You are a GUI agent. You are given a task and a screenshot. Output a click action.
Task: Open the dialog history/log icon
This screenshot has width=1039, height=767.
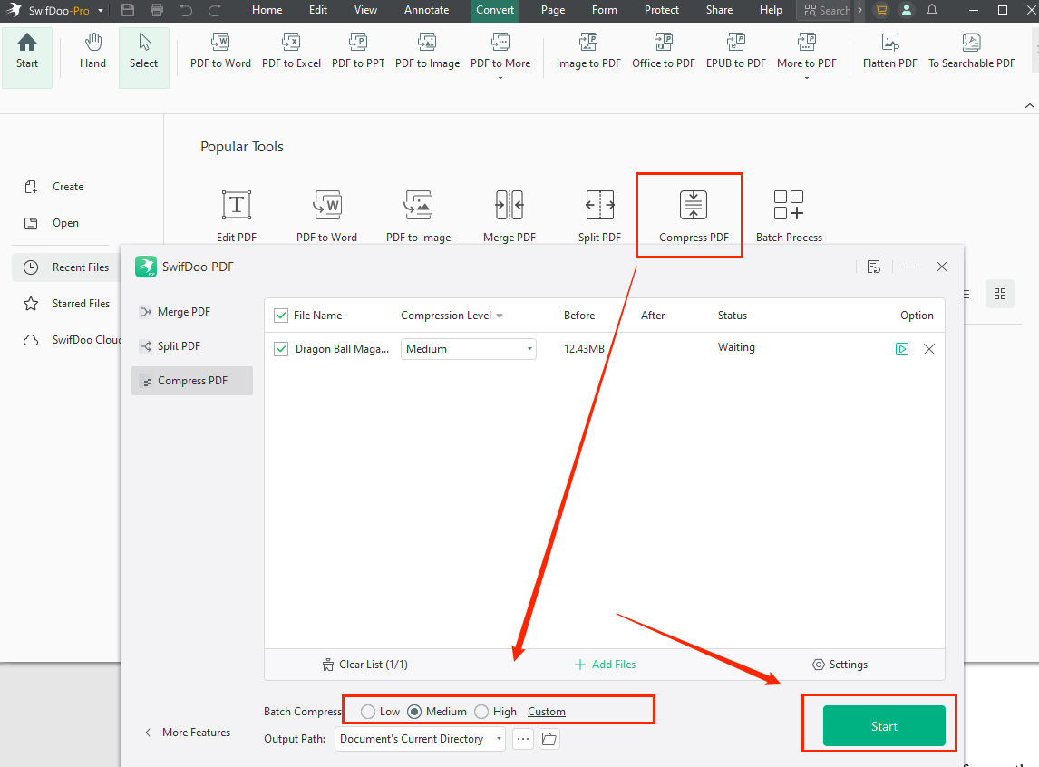click(874, 267)
